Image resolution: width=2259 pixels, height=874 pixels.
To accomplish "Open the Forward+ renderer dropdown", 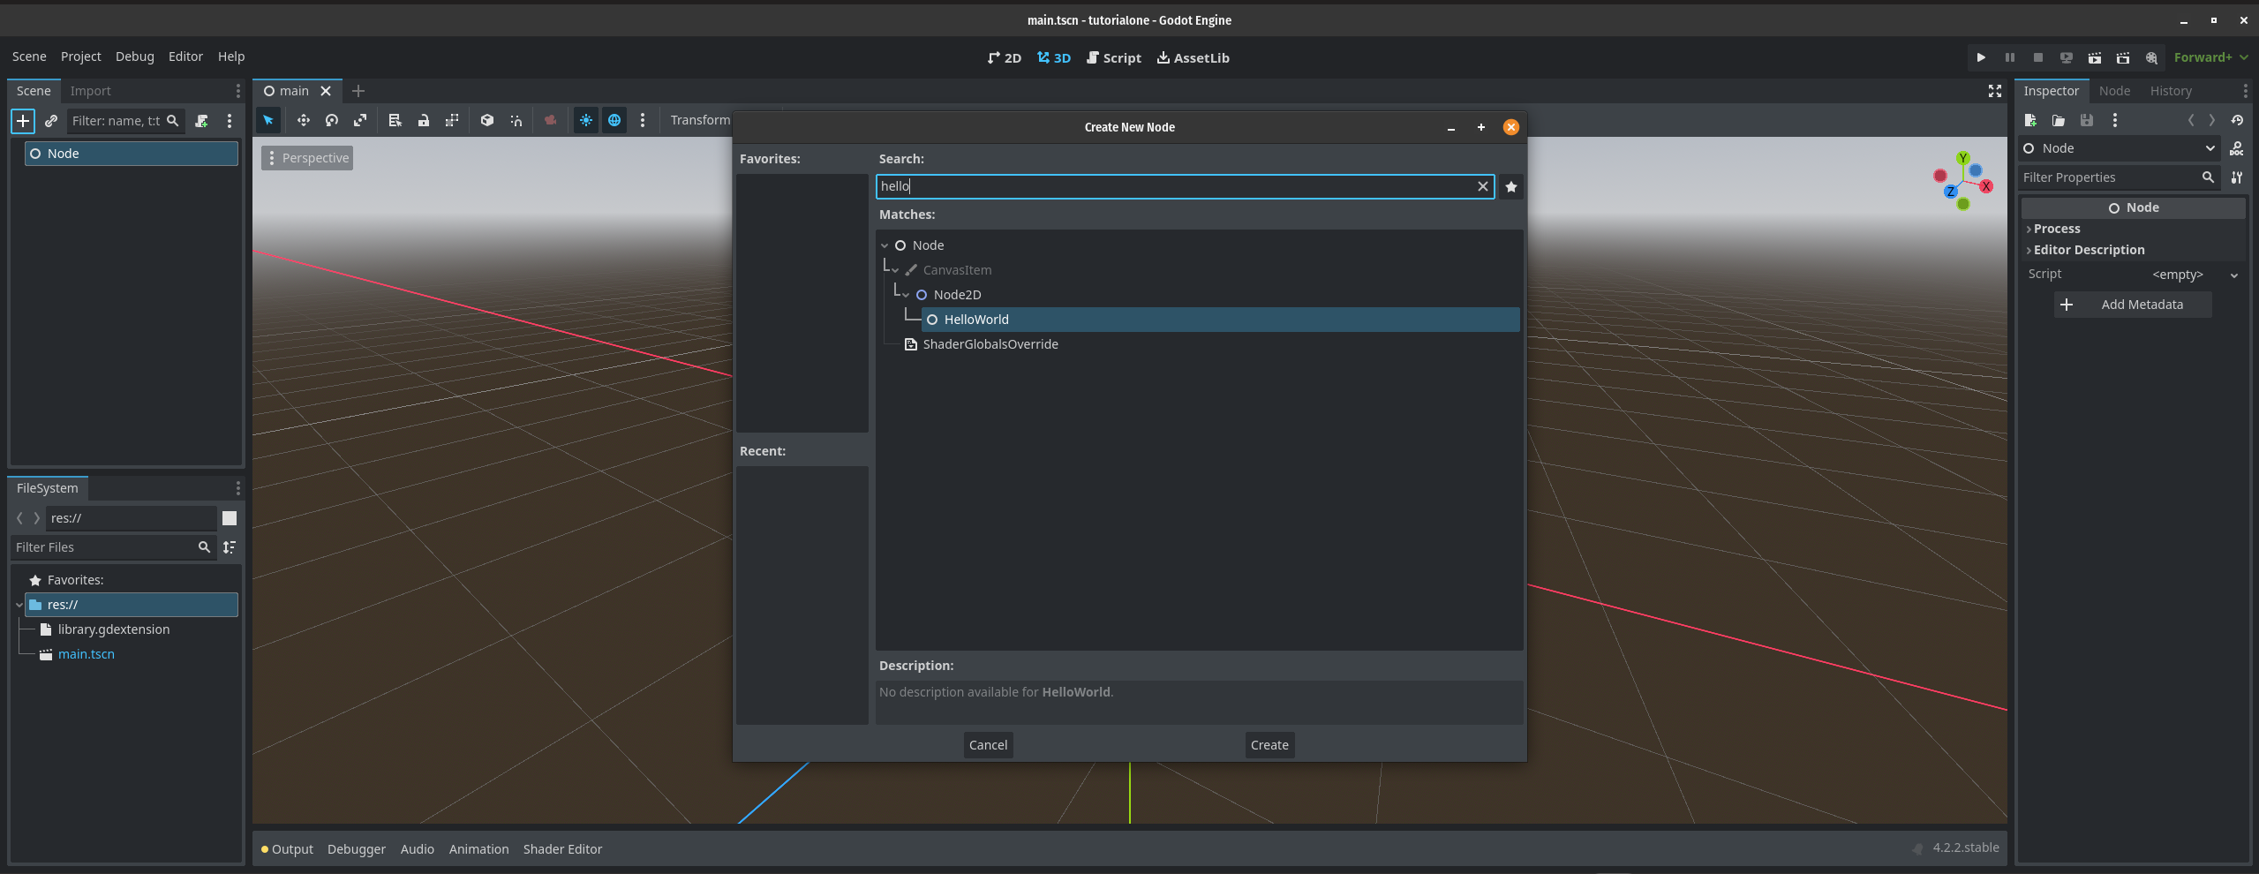I will click(2210, 57).
